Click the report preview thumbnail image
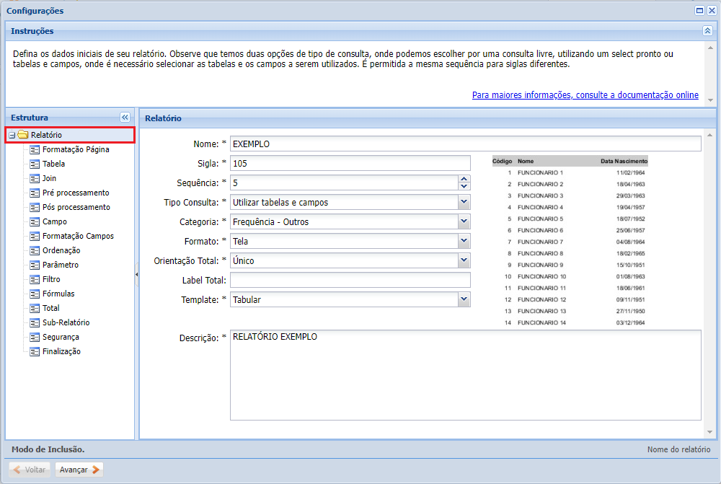Screen dimensions: 721x484 pyautogui.click(x=570, y=242)
